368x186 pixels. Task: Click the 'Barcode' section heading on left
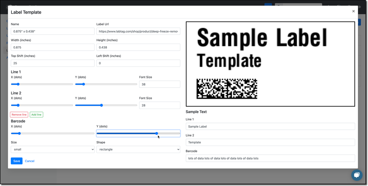click(18, 121)
